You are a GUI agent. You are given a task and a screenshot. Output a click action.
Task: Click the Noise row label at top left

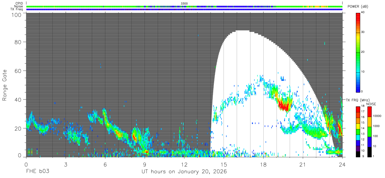click(18, 6)
